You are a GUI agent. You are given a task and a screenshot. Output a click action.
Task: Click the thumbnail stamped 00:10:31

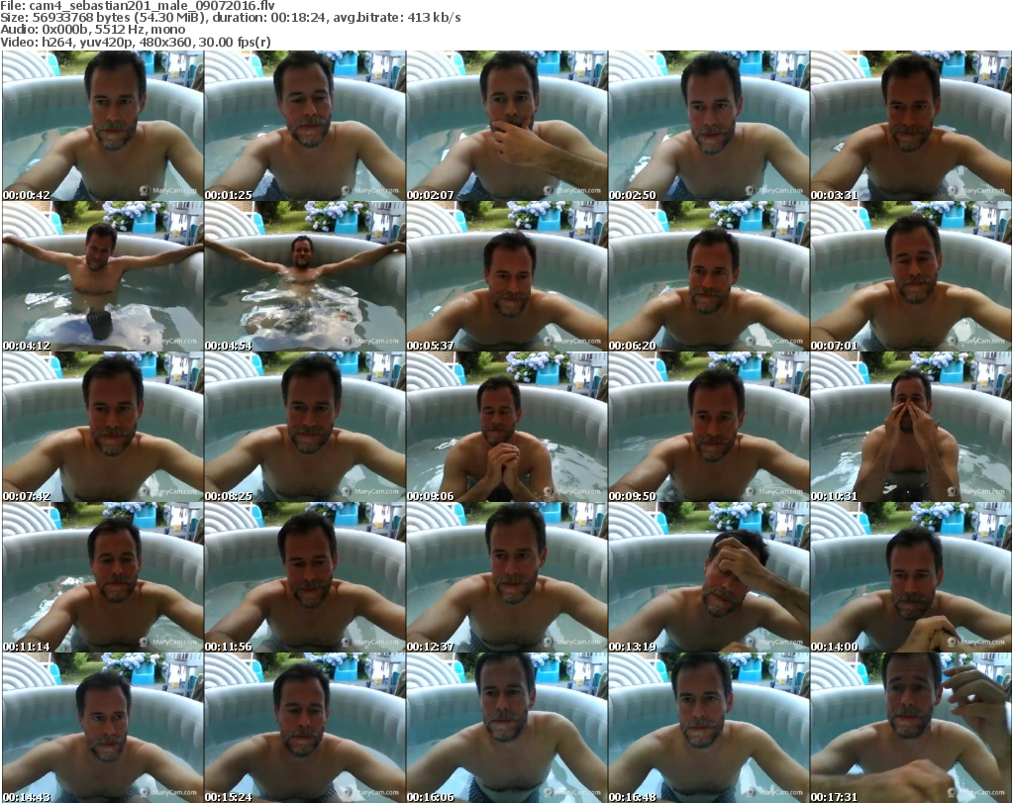click(x=910, y=428)
